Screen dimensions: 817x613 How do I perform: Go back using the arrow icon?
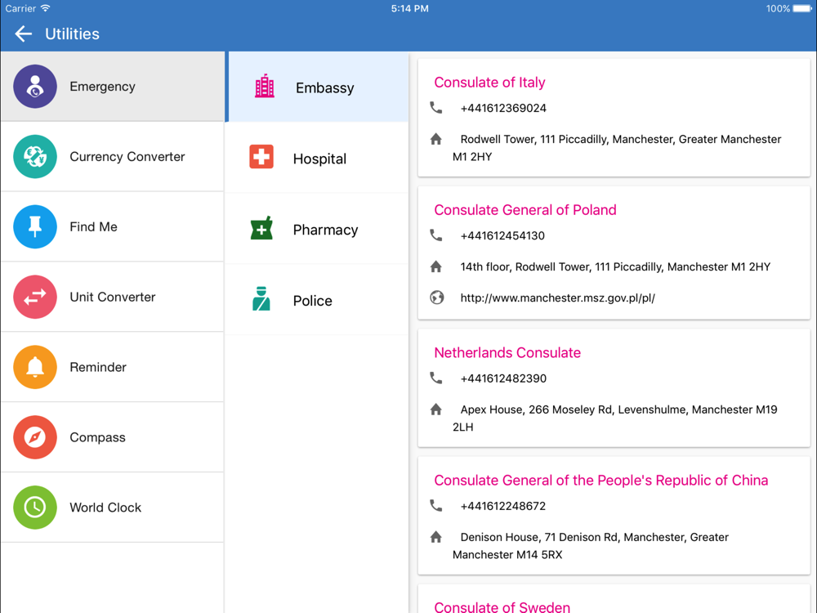24,34
